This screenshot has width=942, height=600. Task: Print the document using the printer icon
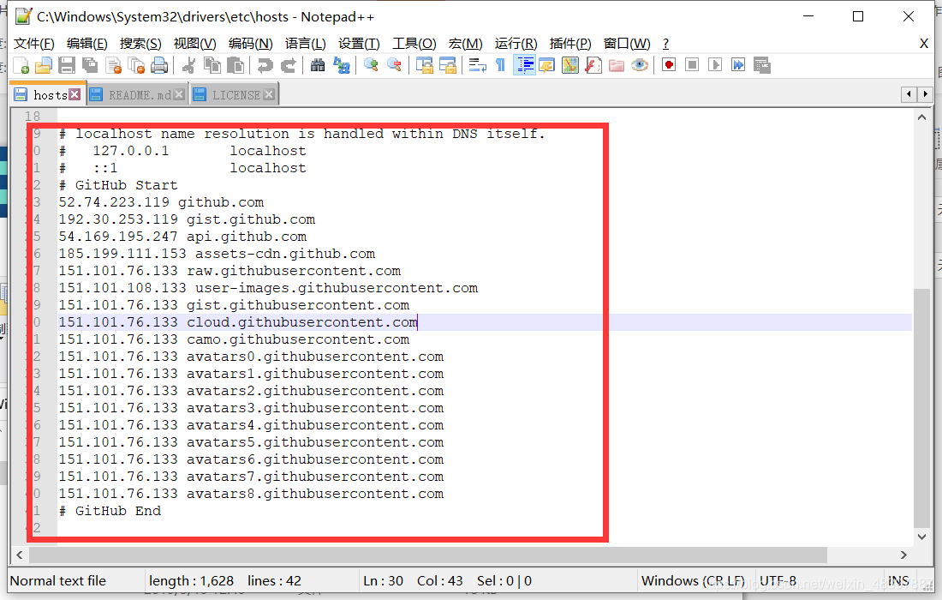click(159, 65)
